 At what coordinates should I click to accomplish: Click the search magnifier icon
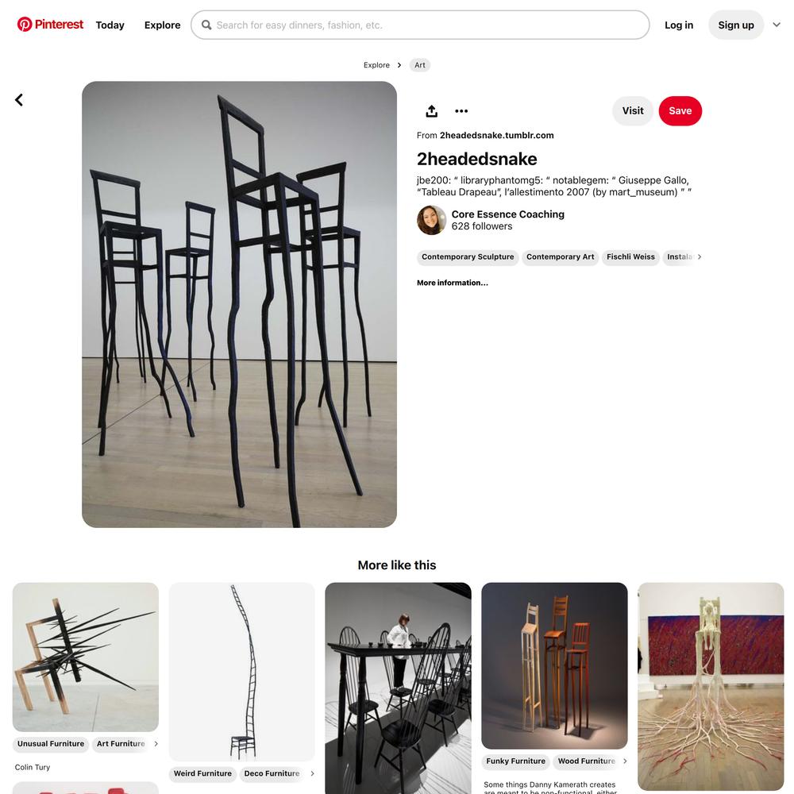click(206, 25)
